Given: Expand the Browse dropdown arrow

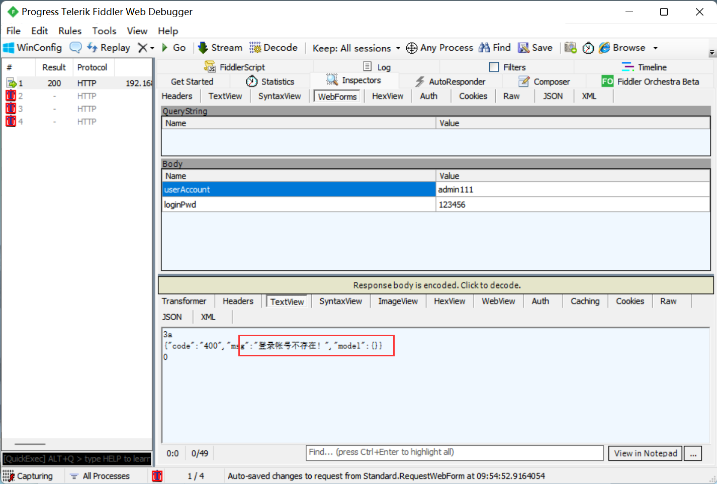Looking at the screenshot, I should point(655,48).
